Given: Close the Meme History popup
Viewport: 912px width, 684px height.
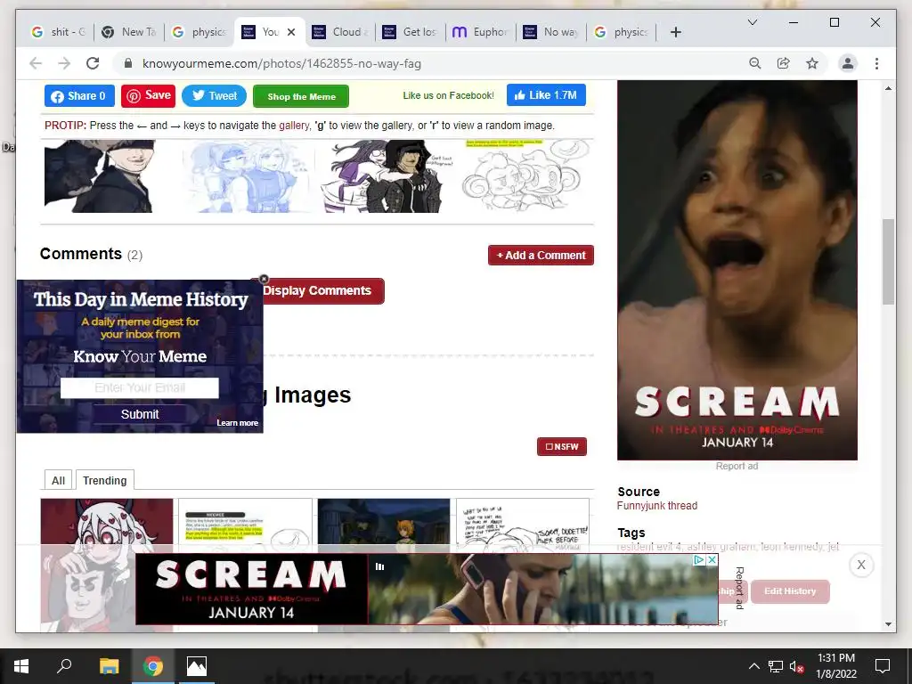Looking at the screenshot, I should 264,279.
